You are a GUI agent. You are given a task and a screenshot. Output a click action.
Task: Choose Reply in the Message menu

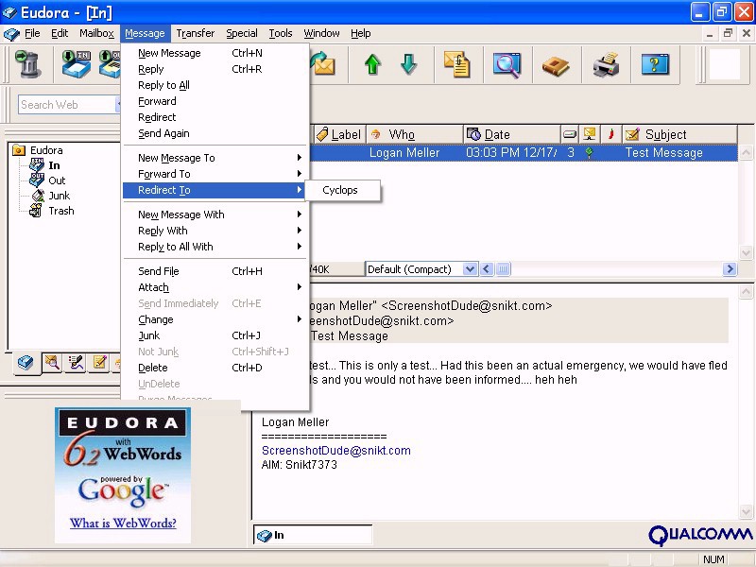[x=215, y=69]
